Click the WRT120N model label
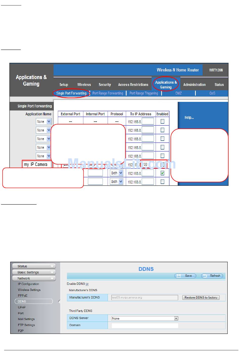Screen dimensions: 240x355 216,70
